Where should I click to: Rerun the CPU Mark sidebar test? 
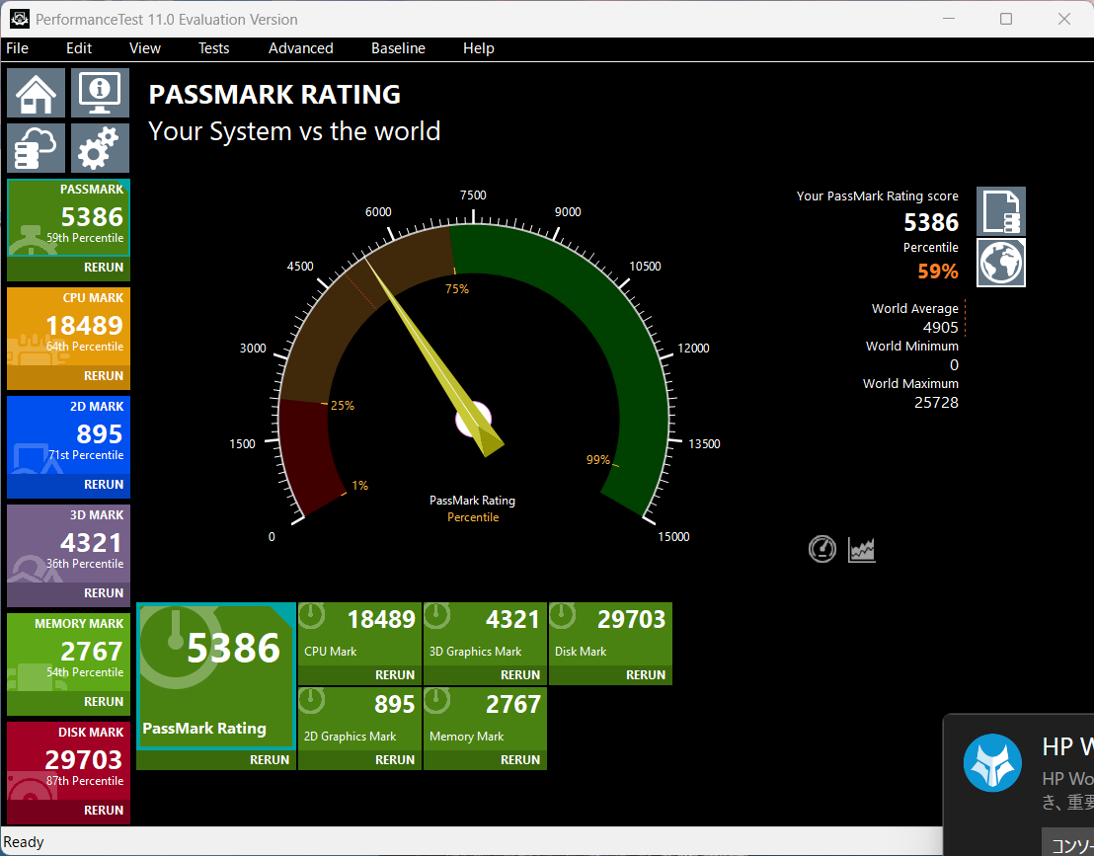click(x=103, y=376)
